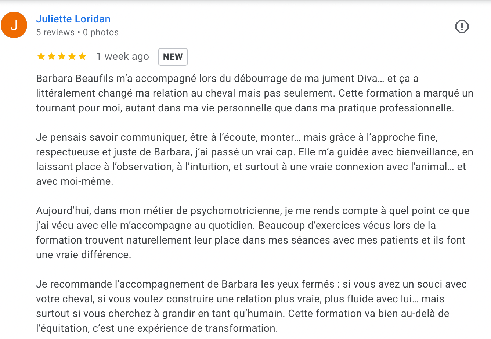This screenshot has width=491, height=339.
Task: Click the orange J avatar
Action: [14, 25]
